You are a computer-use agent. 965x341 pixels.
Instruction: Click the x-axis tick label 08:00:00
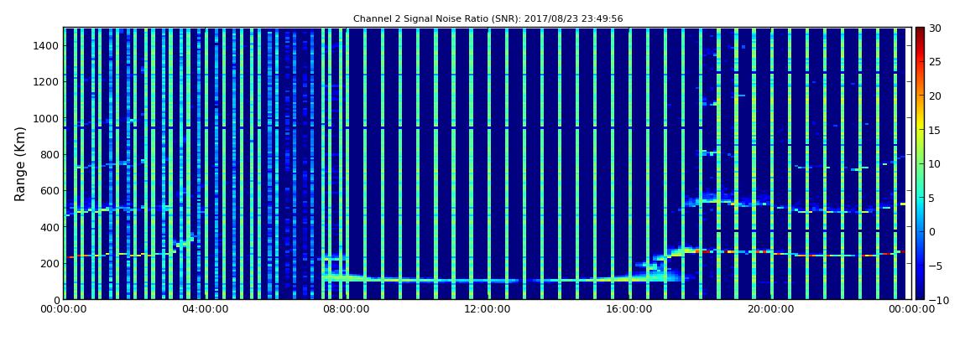(346, 309)
